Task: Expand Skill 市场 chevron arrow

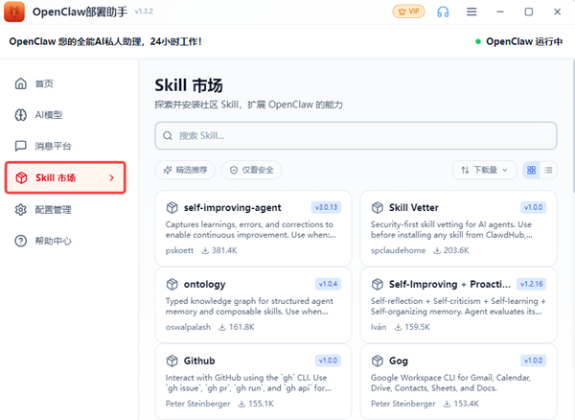Action: [112, 177]
